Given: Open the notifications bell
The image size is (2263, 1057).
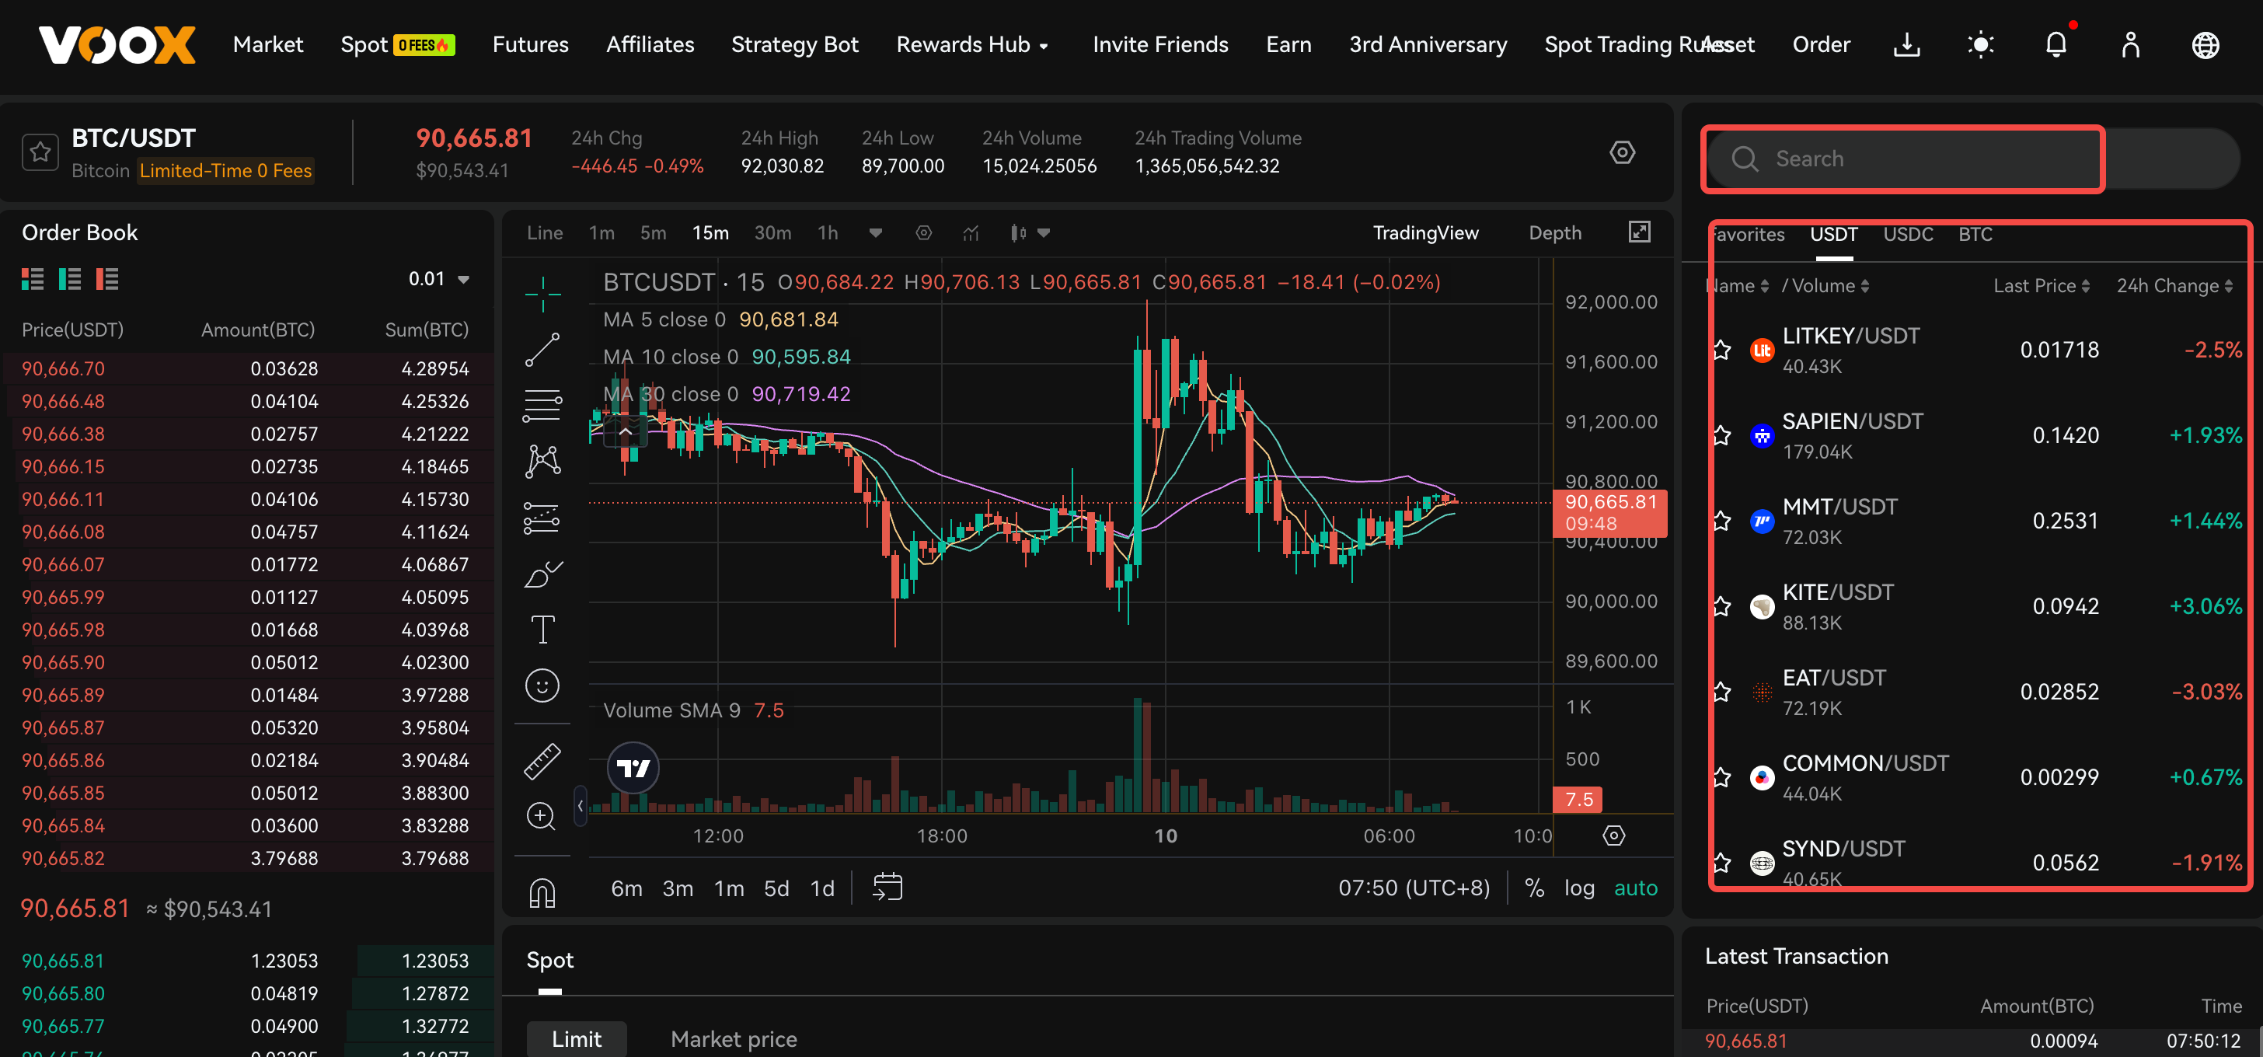Looking at the screenshot, I should point(2056,45).
